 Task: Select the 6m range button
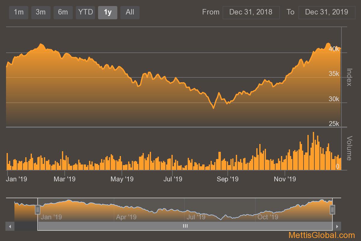63,12
